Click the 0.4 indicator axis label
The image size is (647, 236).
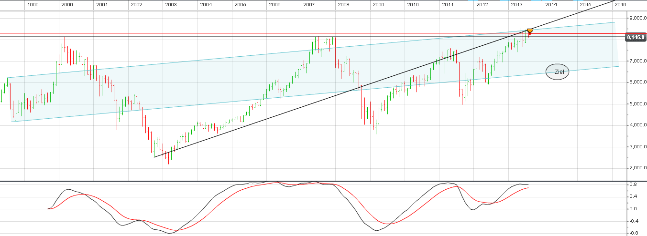(633, 196)
